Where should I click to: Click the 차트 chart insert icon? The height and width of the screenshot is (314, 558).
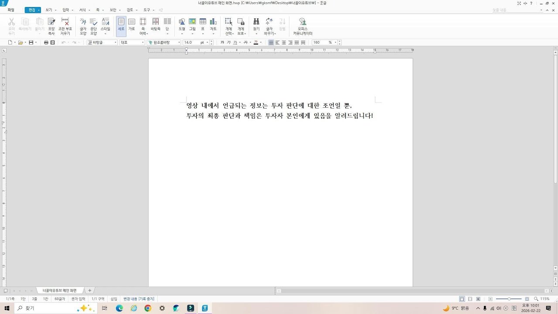pyautogui.click(x=213, y=26)
